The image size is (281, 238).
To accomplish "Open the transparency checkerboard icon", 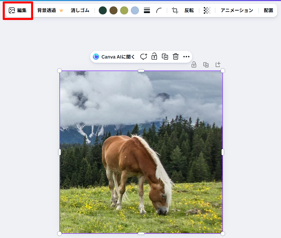I will 207,10.
